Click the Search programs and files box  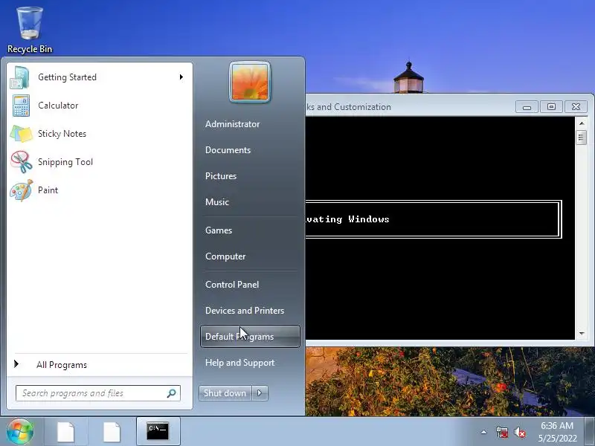point(98,393)
